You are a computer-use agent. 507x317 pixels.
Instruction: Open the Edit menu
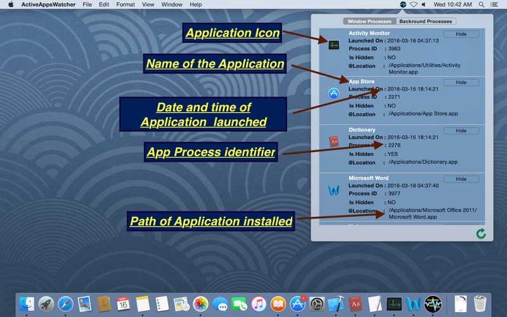click(104, 4)
